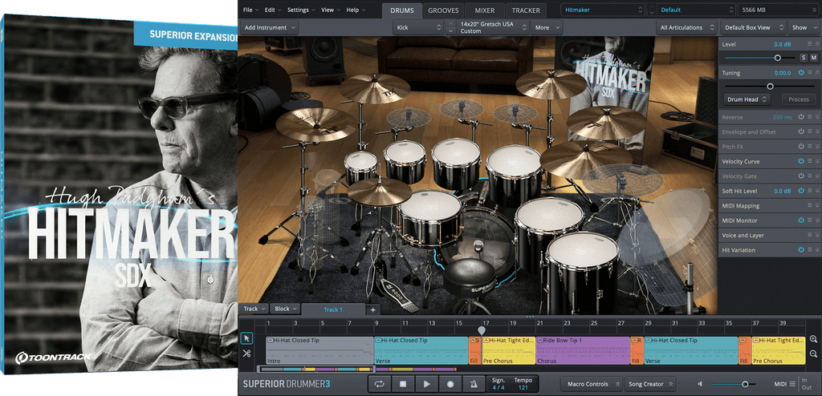Open the Envelope and Offset menu icon
The image size is (822, 396).
pos(810,131)
